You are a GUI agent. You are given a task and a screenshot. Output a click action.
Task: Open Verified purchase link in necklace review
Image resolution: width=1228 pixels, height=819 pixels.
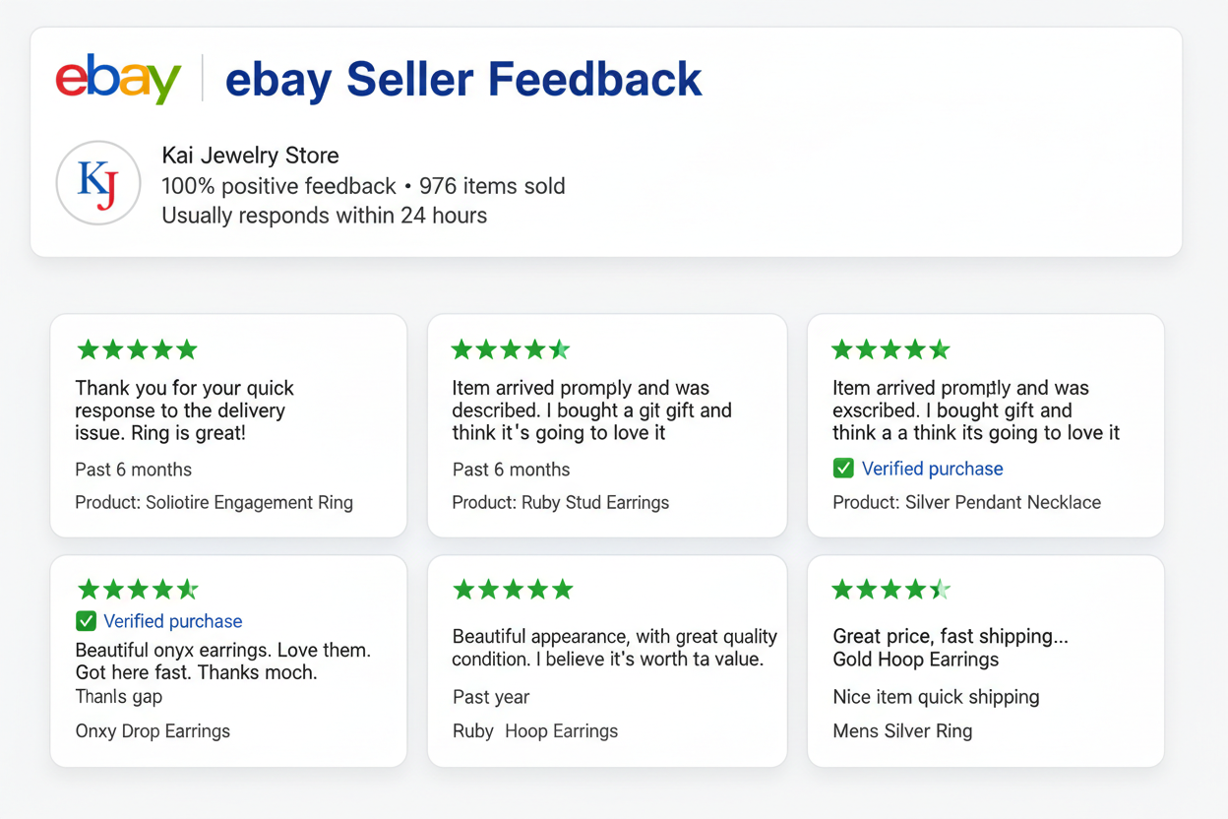[x=932, y=469]
